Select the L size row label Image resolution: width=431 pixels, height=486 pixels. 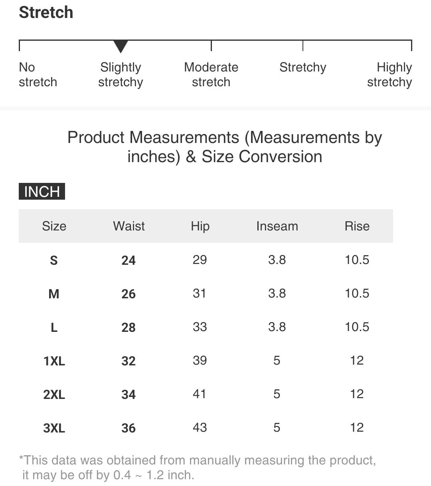[54, 327]
